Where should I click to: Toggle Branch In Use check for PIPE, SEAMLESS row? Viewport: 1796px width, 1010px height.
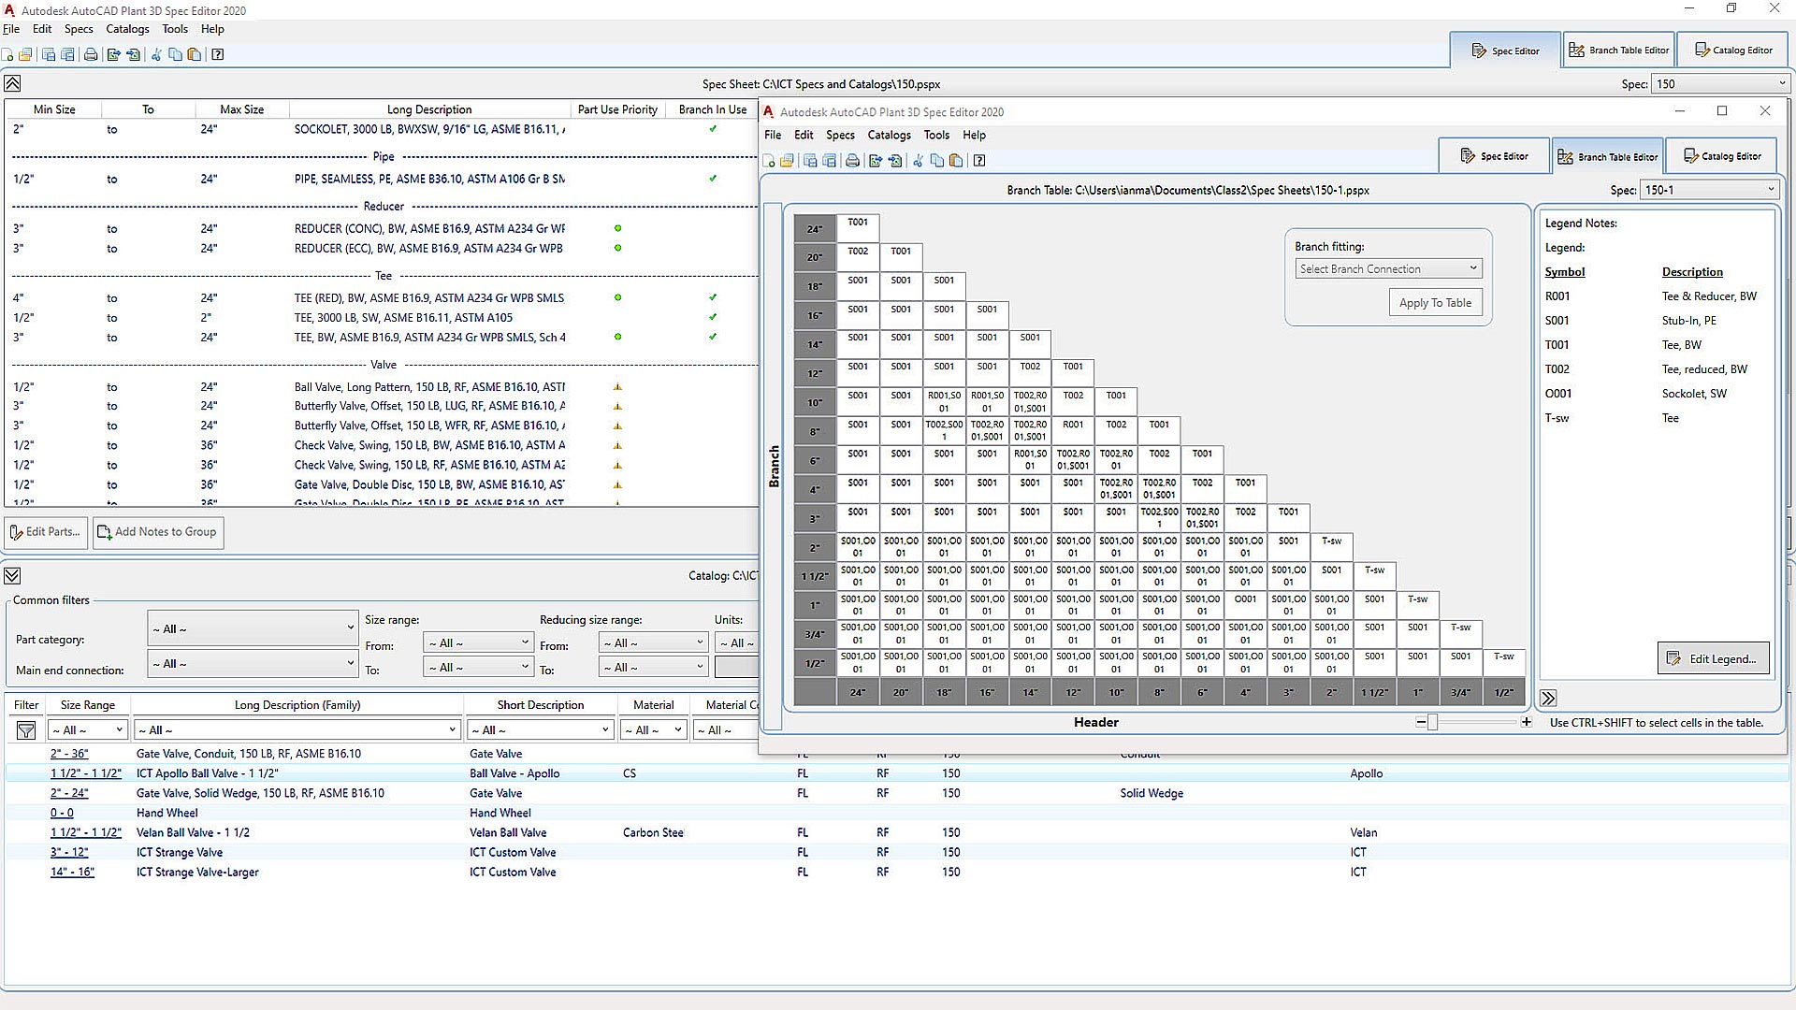tap(713, 179)
